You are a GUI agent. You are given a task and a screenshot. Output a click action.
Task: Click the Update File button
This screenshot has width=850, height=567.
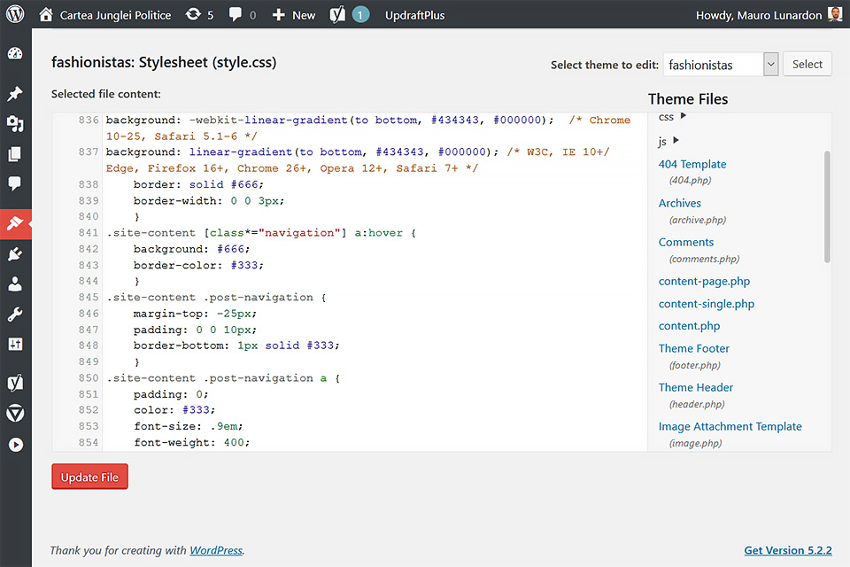coord(90,477)
